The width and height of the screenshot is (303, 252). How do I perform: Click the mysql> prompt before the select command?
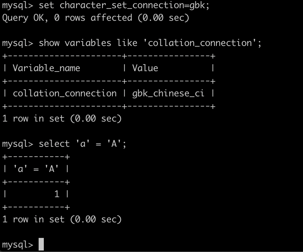pos(17,144)
